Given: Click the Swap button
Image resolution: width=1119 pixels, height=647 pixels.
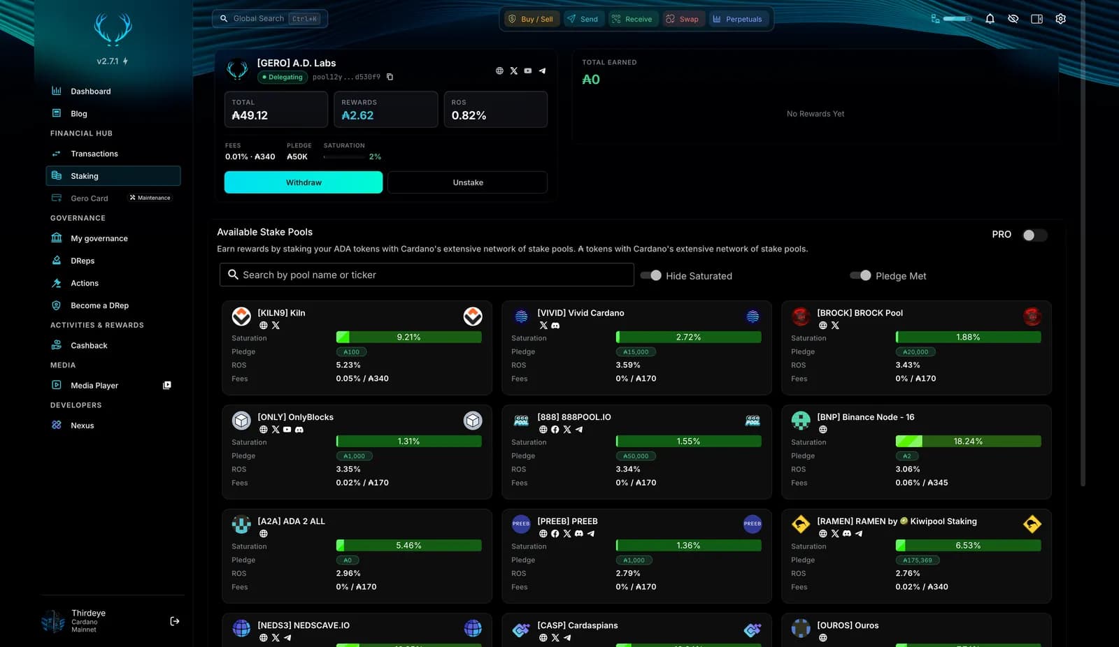Looking at the screenshot, I should (682, 19).
